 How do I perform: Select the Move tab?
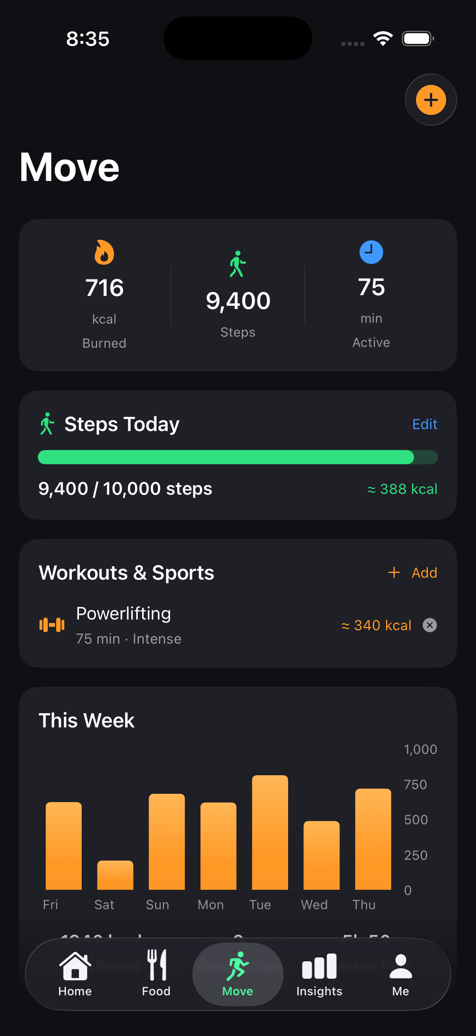click(x=238, y=974)
